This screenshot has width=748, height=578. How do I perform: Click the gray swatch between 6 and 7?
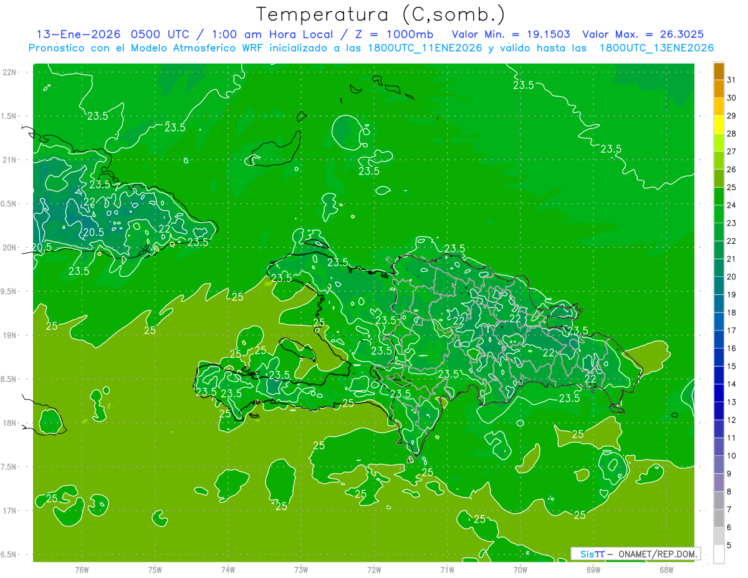coord(719,519)
